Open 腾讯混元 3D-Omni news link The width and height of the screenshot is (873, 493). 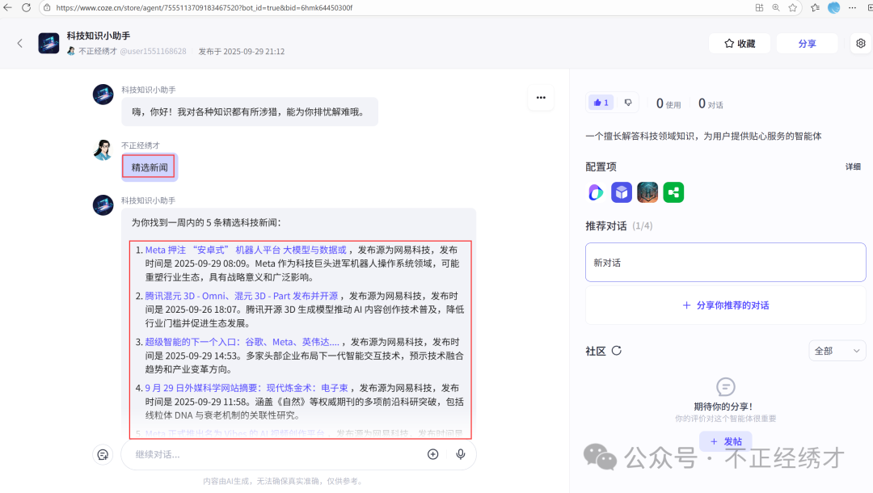tap(242, 296)
